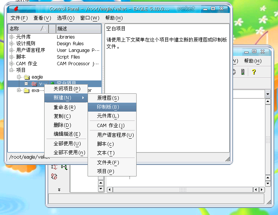Sort the tree by the 名称 column header
Image resolution: width=278 pixels, height=215 pixels.
pyautogui.click(x=28, y=29)
